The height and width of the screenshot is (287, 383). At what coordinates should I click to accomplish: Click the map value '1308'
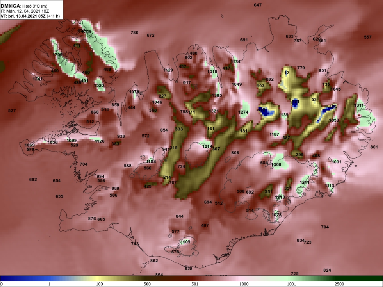276,165
